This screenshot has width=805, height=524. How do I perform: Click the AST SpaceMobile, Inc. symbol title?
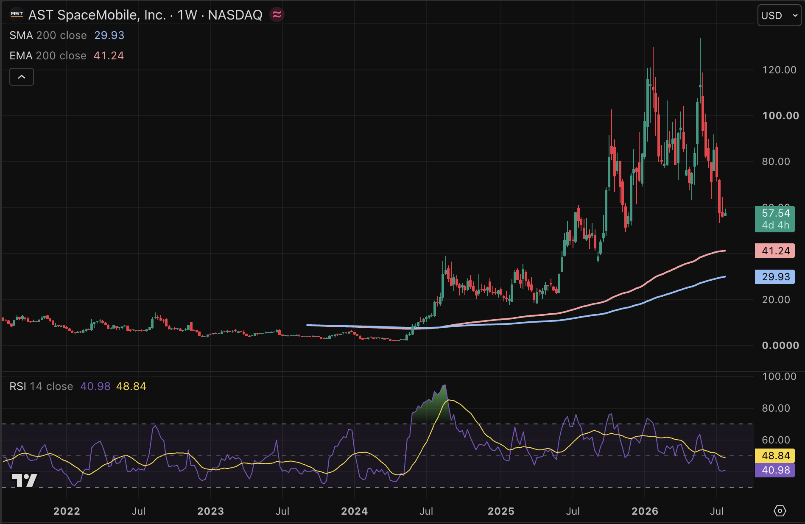tap(97, 15)
